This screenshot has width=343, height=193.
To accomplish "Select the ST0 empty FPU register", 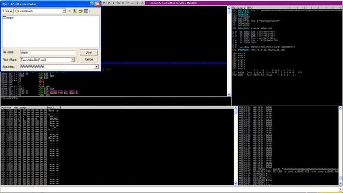I will [239, 53].
